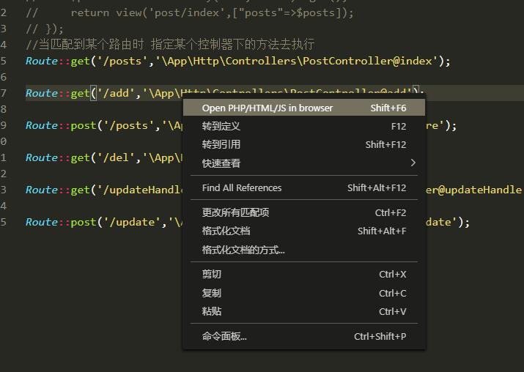Click the Chinese comment line 当匹配到某个路由时
The width and height of the screenshot is (524, 372).
click(x=170, y=45)
